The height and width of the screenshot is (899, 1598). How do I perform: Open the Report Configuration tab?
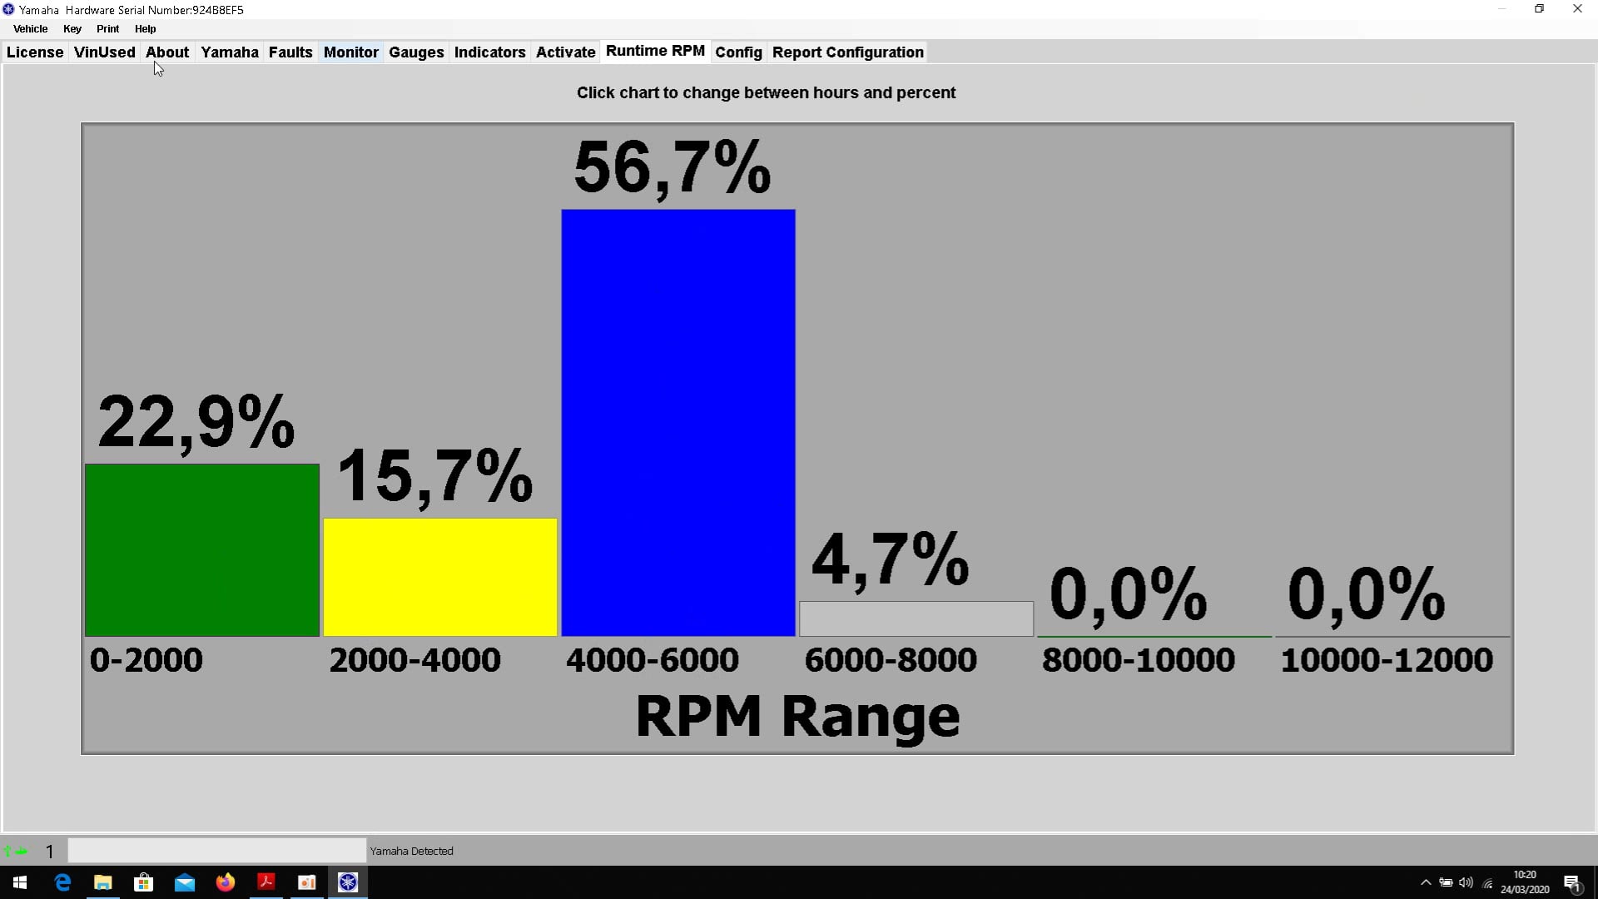point(848,52)
